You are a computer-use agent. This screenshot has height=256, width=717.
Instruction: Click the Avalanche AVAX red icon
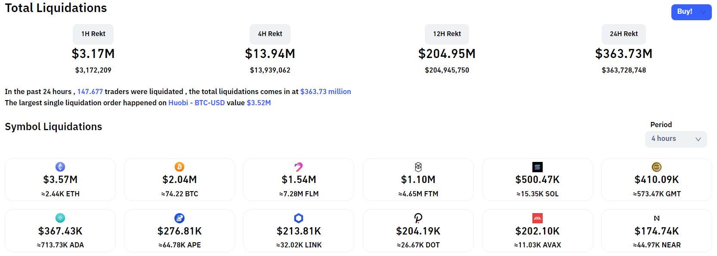coord(537,218)
